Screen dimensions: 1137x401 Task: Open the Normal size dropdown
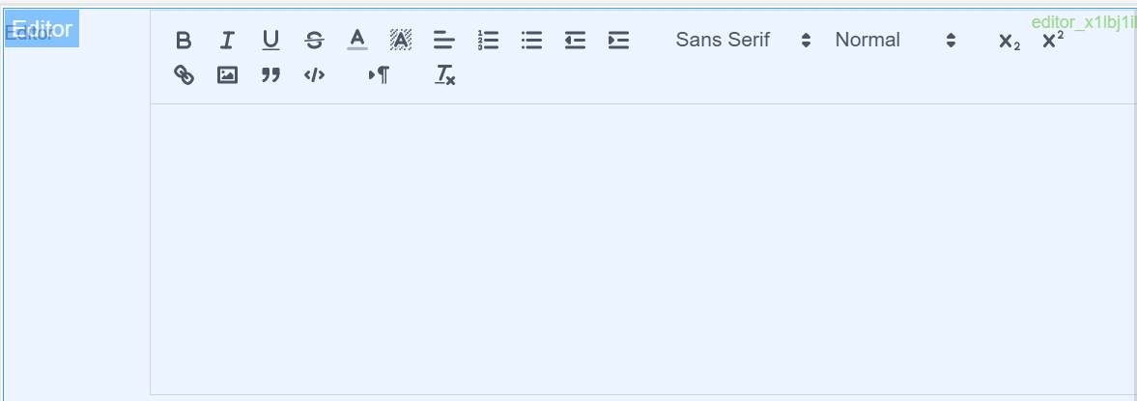(895, 41)
